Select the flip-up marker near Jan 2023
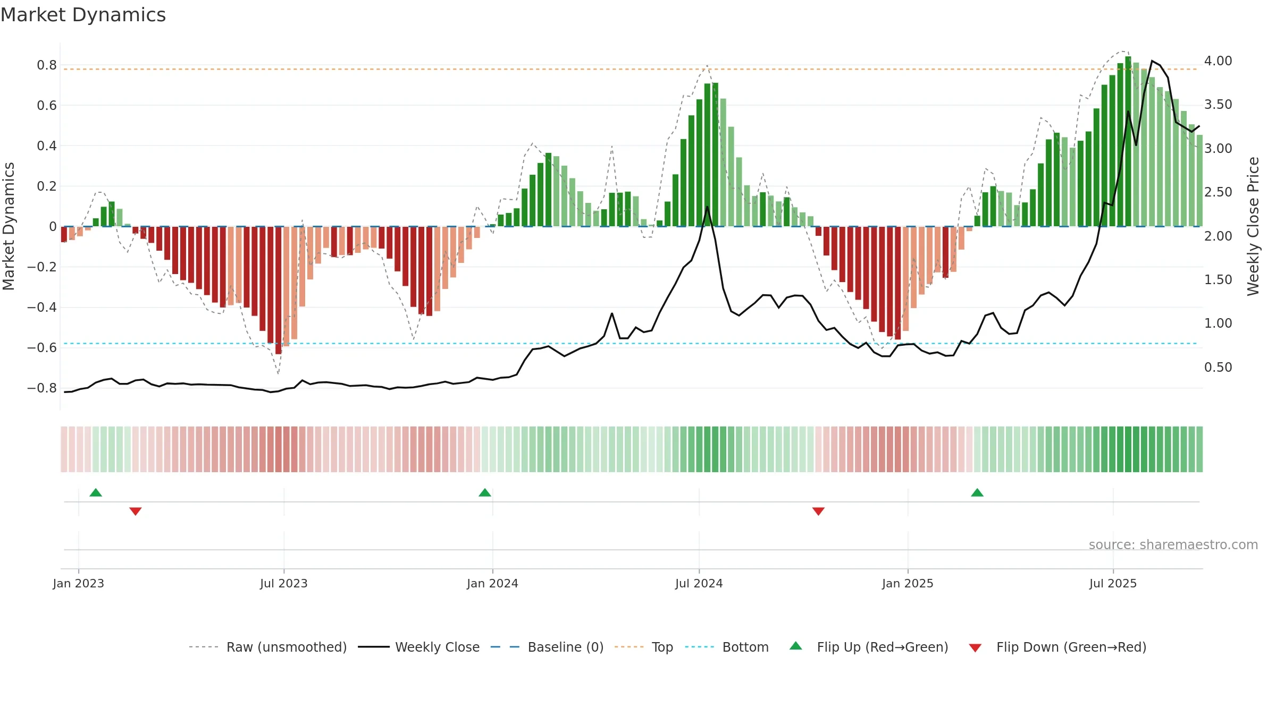 click(96, 492)
